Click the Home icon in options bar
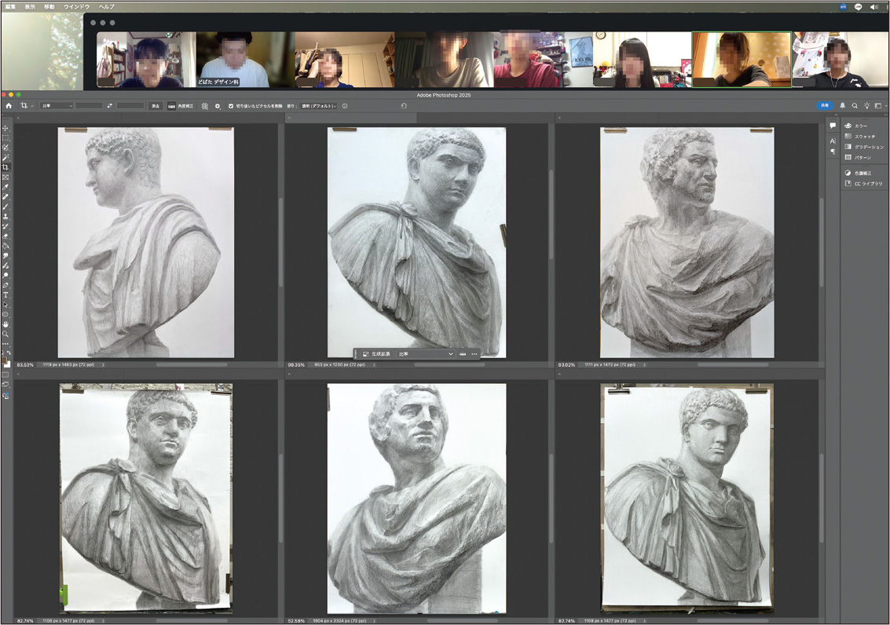The image size is (890, 625). point(9,106)
